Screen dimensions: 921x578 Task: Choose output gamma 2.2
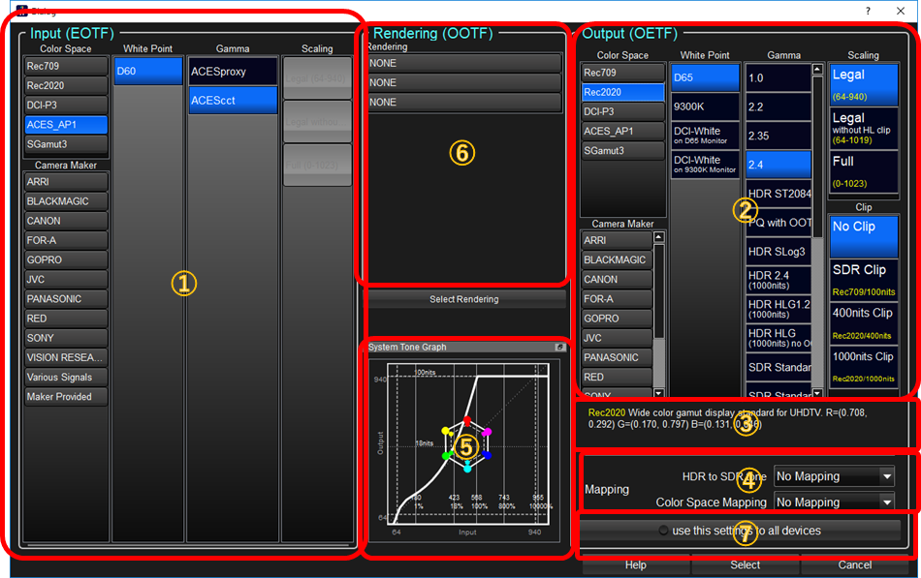tap(778, 106)
